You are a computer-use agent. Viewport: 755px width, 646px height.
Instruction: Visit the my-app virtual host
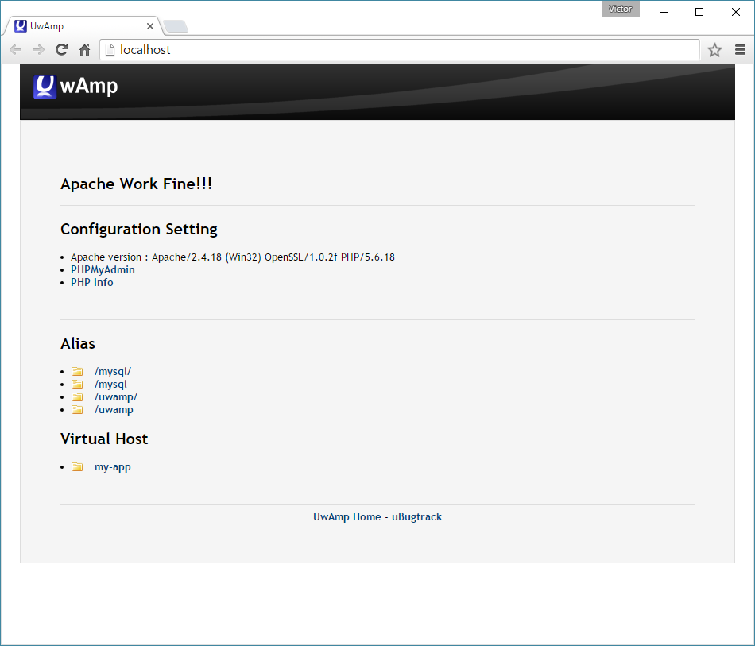point(112,466)
